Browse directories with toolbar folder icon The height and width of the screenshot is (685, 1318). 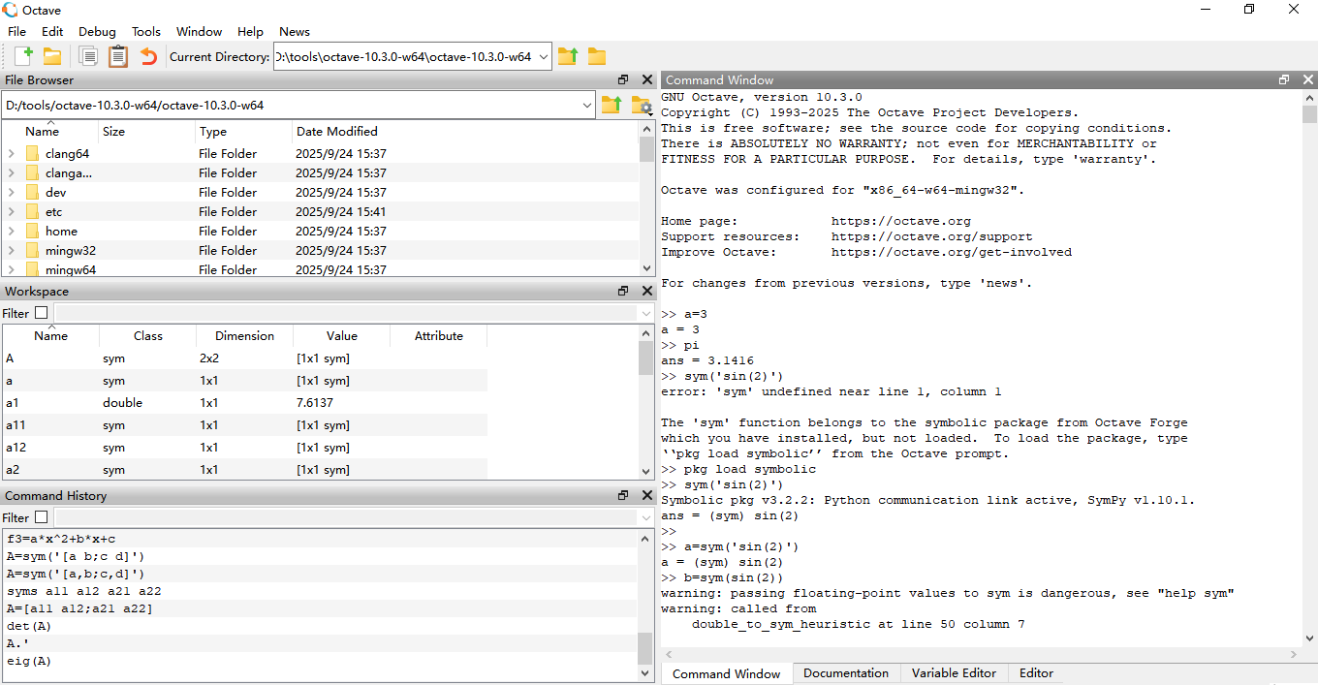coord(597,57)
